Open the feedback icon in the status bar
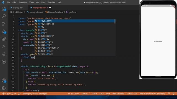Image resolution: width=177 pixels, height=99 pixels. click(169, 94)
